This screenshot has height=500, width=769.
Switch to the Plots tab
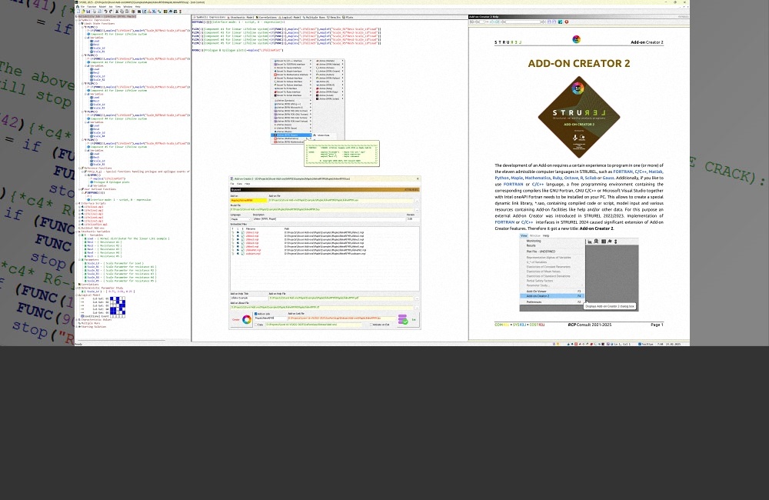tap(348, 17)
